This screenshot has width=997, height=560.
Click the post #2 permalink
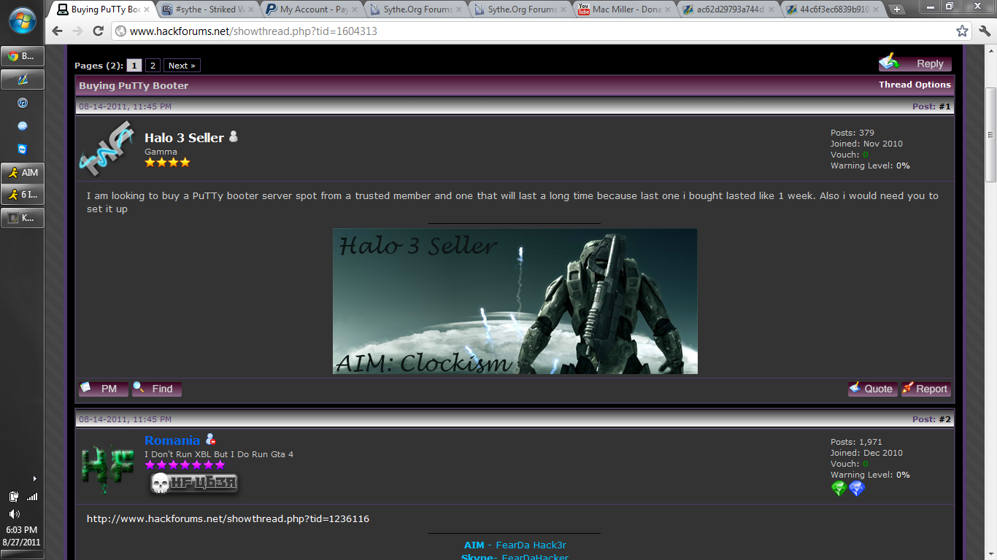(x=945, y=419)
